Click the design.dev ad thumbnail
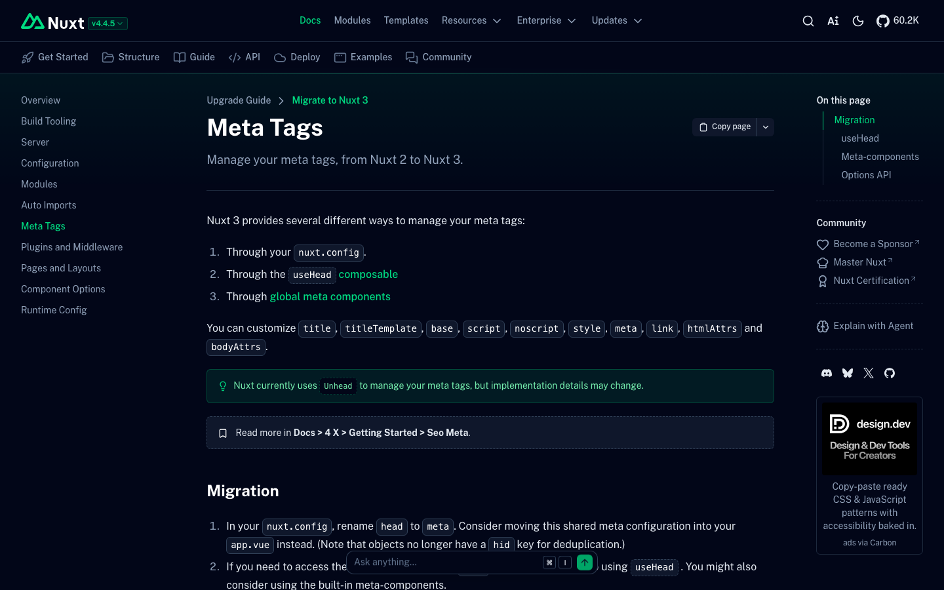Image resolution: width=944 pixels, height=590 pixels. click(x=869, y=439)
